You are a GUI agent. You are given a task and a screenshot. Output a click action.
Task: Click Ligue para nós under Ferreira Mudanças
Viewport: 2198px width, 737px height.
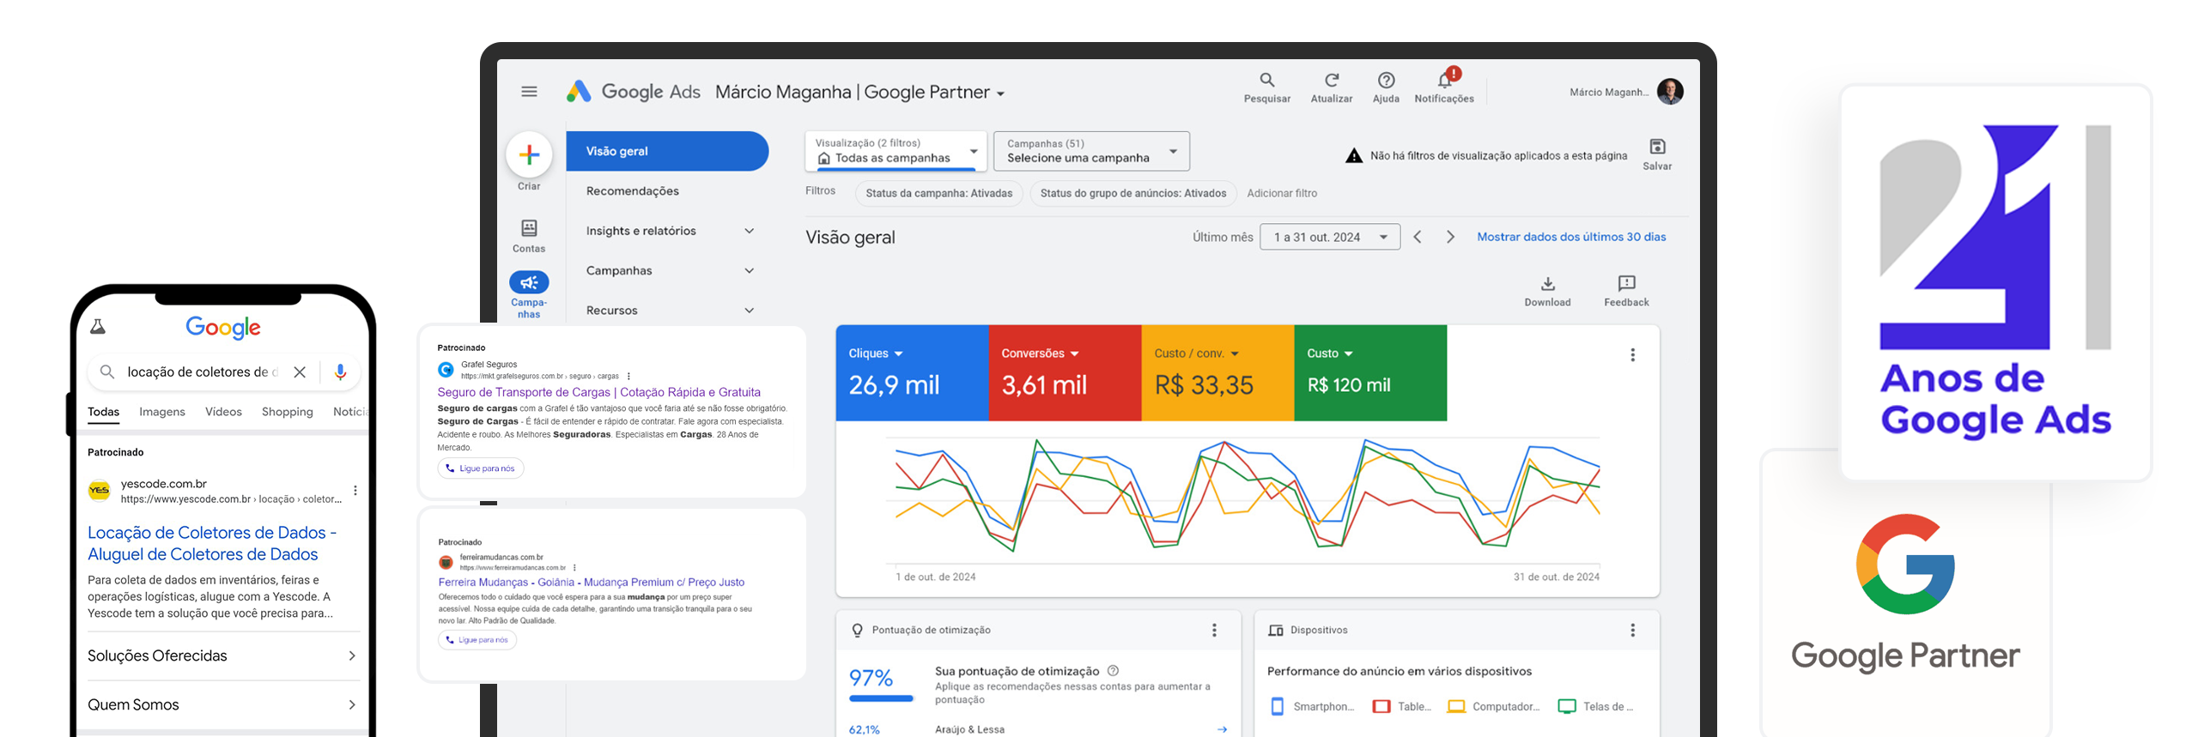[477, 640]
